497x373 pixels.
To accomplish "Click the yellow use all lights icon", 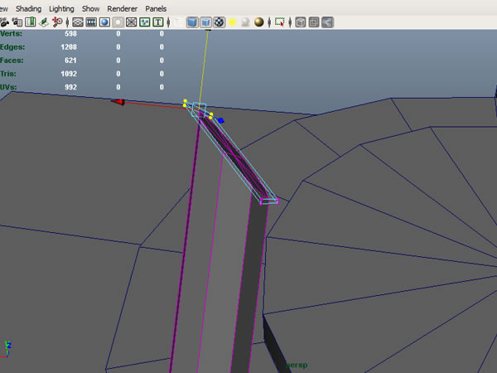I will pos(233,22).
